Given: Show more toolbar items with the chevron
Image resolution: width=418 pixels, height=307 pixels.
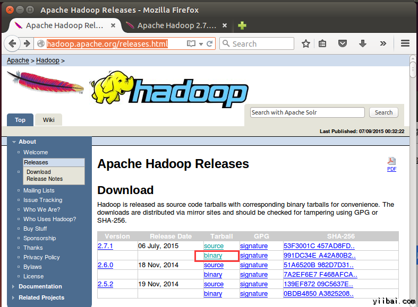Looking at the screenshot, I should [x=383, y=43].
